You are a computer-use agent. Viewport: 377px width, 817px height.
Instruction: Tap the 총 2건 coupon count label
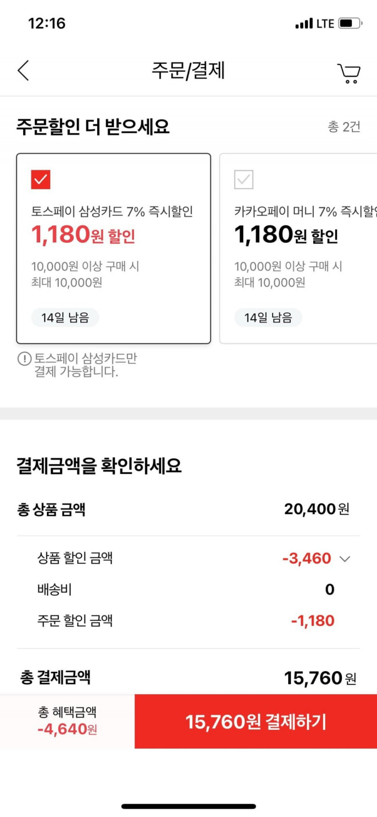coord(344,127)
